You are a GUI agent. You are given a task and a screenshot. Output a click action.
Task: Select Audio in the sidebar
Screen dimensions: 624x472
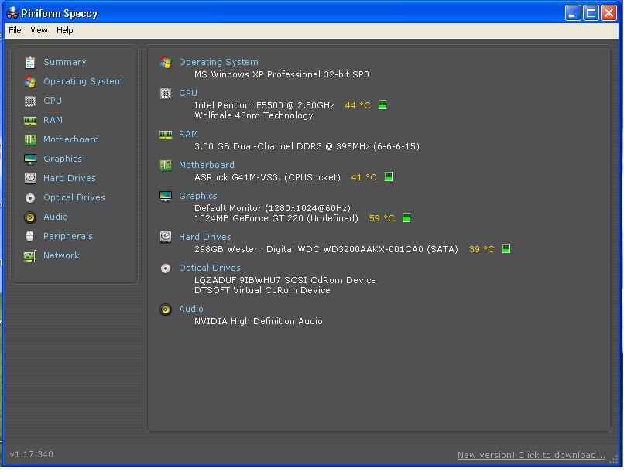coord(56,217)
